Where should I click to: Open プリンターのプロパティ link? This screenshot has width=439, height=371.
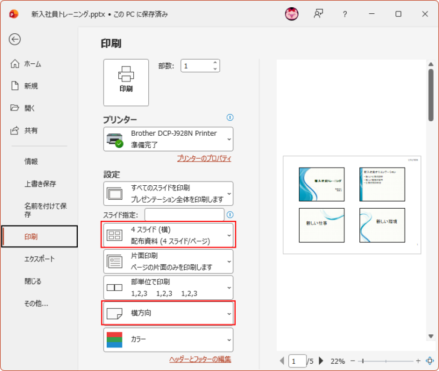click(x=204, y=159)
